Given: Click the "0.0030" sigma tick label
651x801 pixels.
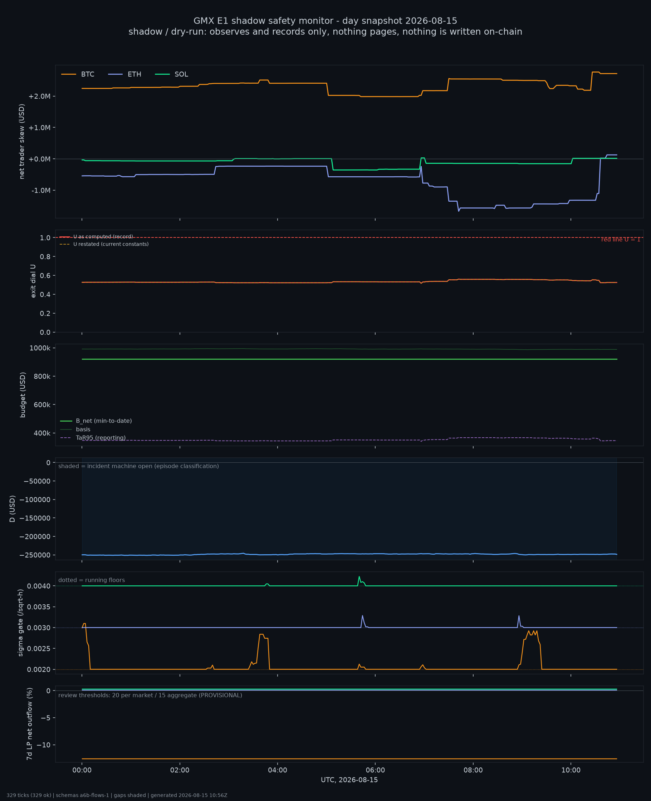Looking at the screenshot, I should [39, 628].
